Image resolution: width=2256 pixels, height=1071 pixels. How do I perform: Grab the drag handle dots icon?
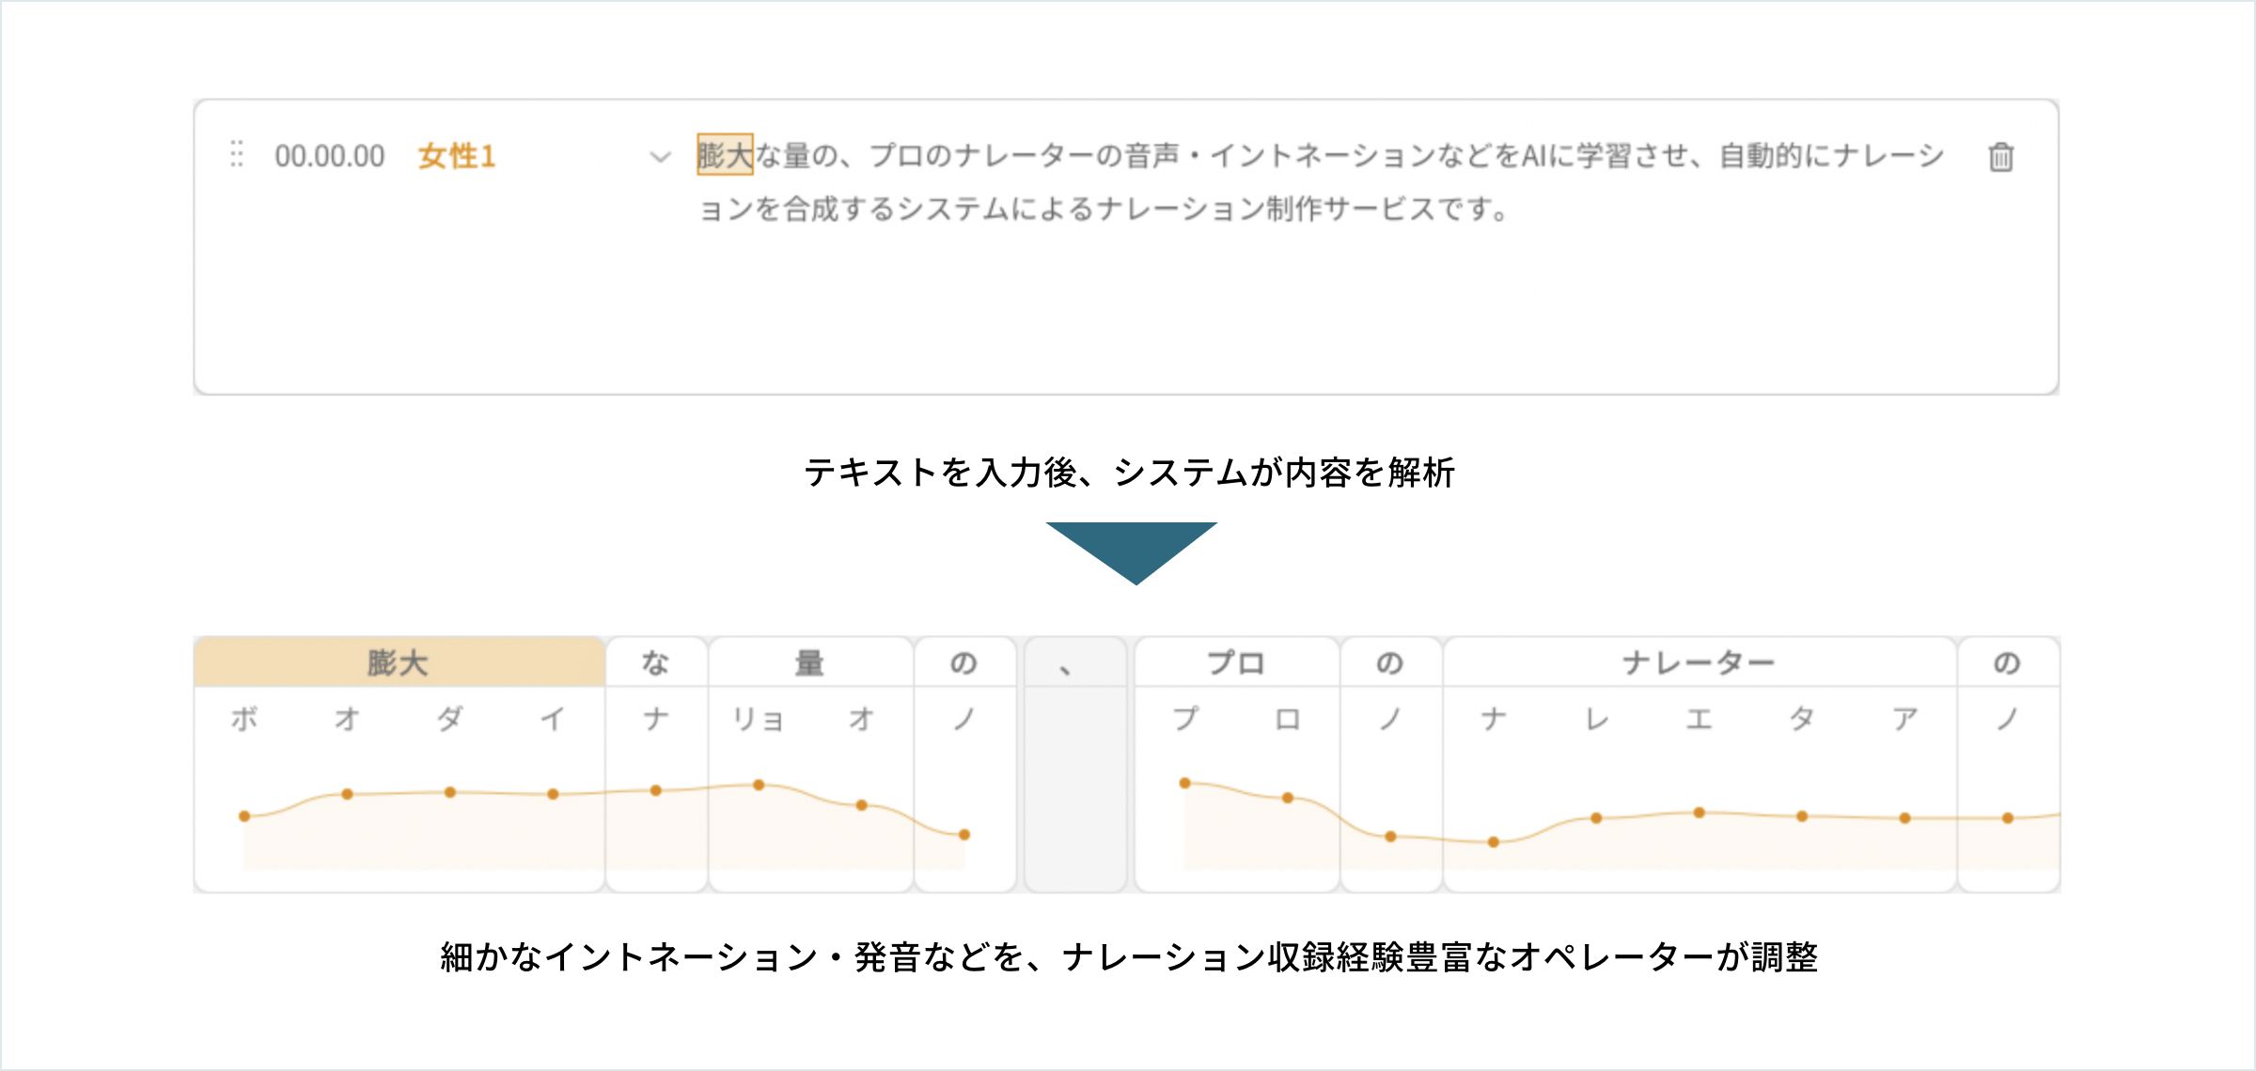point(237,154)
